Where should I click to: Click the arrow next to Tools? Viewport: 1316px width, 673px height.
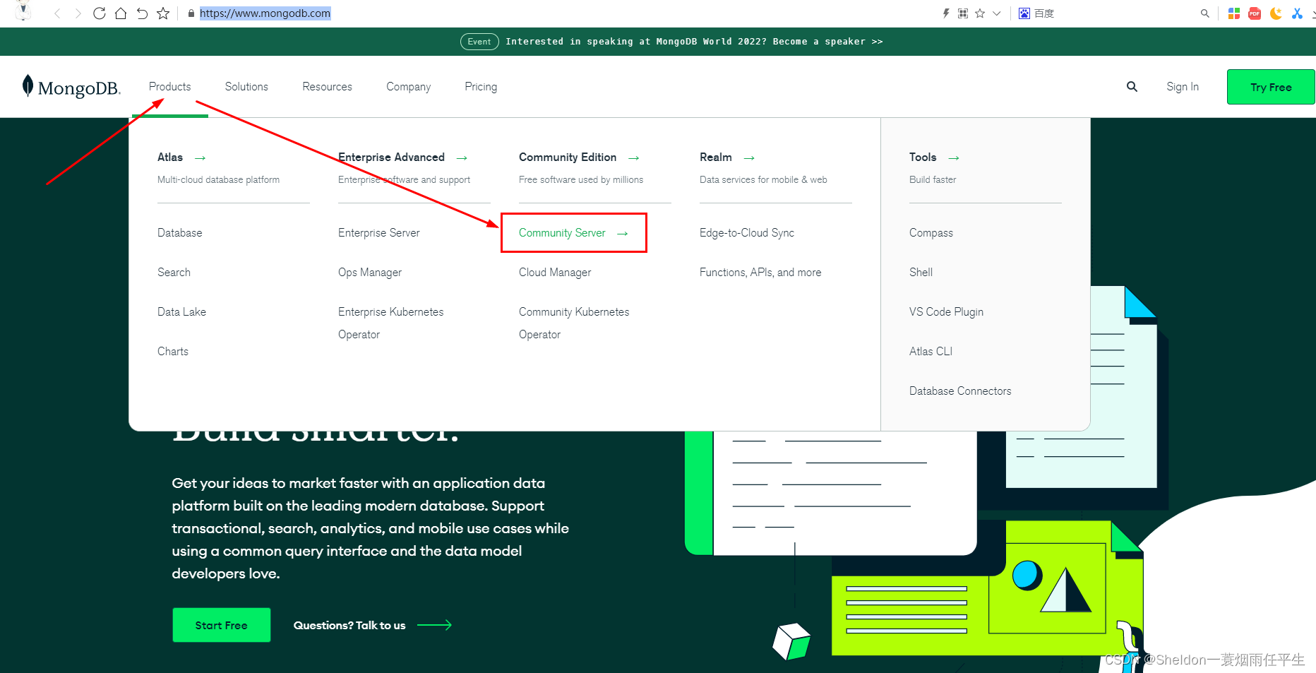pyautogui.click(x=954, y=158)
